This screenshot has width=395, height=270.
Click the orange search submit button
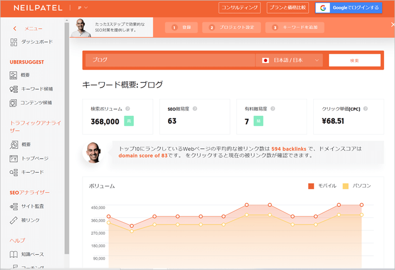click(354, 60)
